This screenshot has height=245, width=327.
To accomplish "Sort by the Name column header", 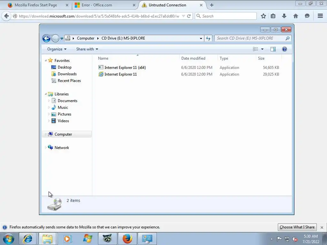I will (x=137, y=58).
